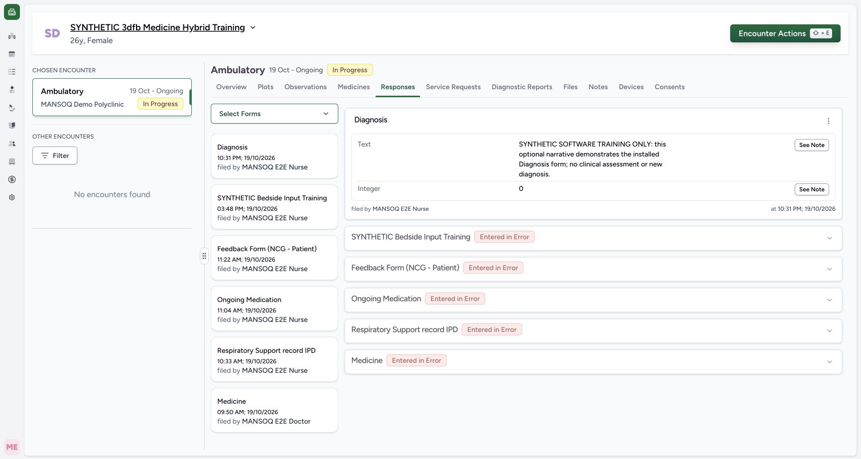The height and width of the screenshot is (459, 861).
Task: Expand the SYNTHETIC Bedside Input Training response
Action: click(593, 238)
